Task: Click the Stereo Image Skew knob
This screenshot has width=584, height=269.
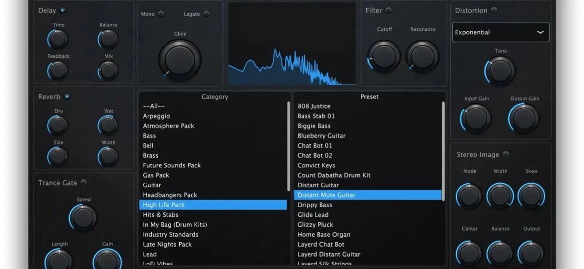Action: point(531,195)
